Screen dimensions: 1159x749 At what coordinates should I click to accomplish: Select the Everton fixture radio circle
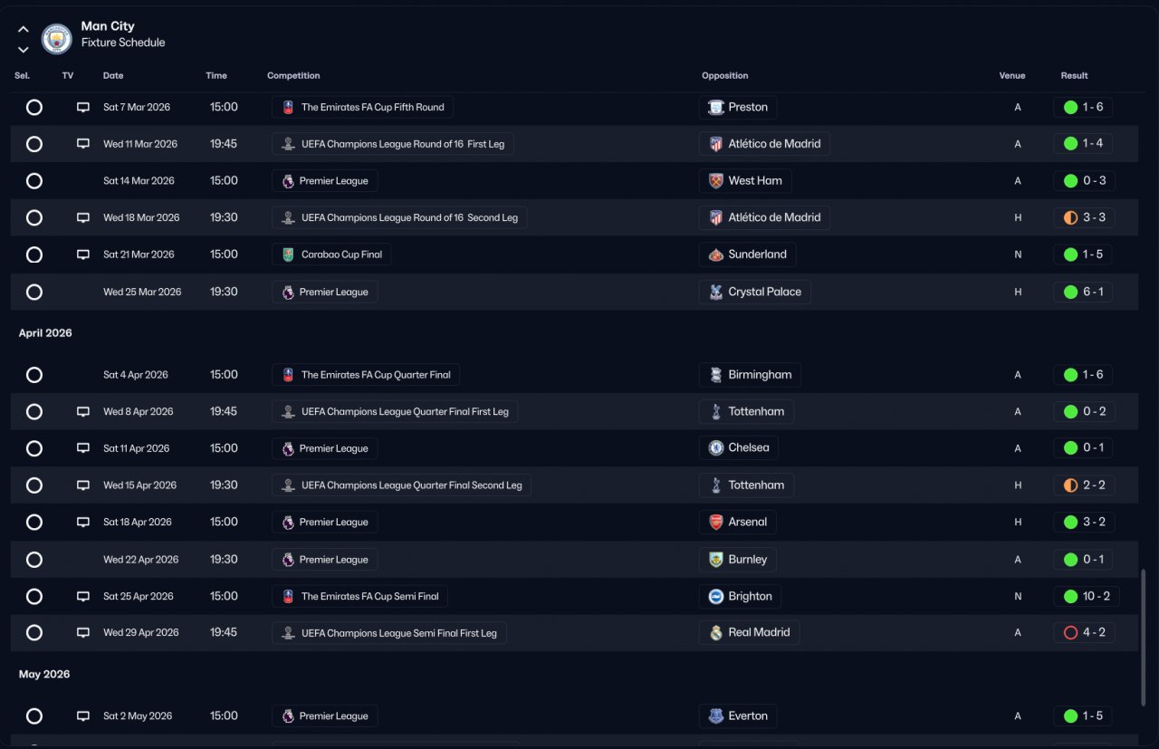[34, 716]
